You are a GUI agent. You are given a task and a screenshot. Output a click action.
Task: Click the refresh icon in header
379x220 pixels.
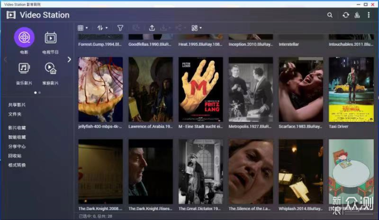tap(346, 15)
